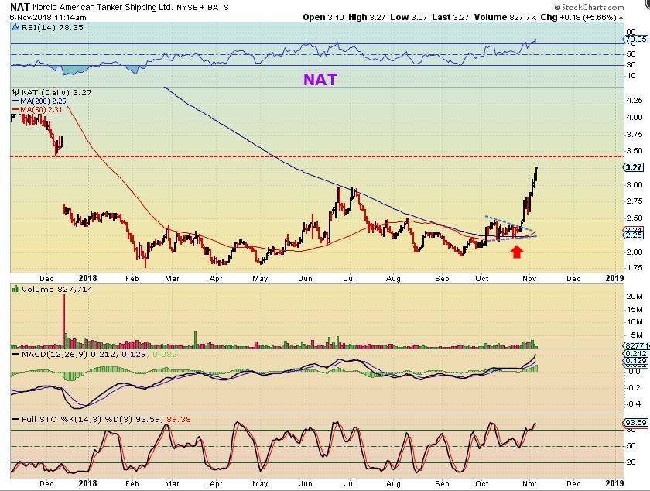Click the Apr label under the stochastic panel

coord(216,484)
